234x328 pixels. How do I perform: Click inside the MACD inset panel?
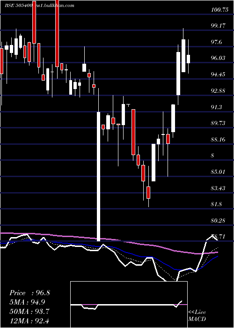(129, 305)
